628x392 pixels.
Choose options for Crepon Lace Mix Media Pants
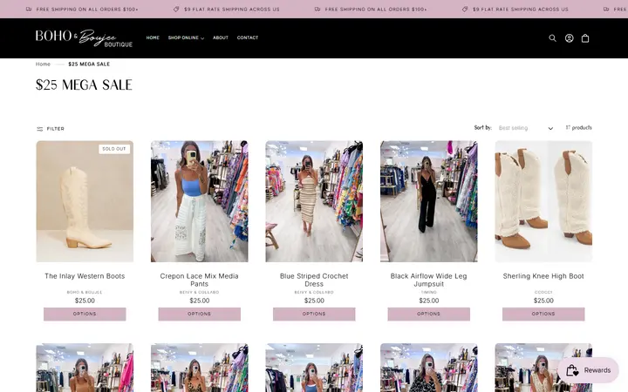[x=200, y=314]
